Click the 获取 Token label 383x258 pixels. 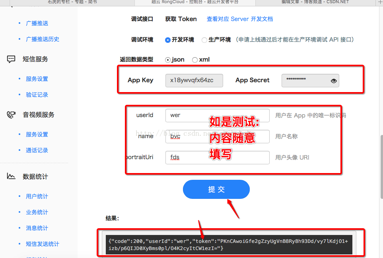(x=181, y=19)
